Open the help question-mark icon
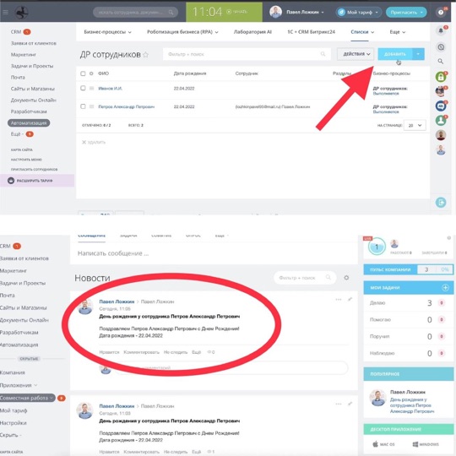Screen dimensions: 456x456 (x=441, y=12)
